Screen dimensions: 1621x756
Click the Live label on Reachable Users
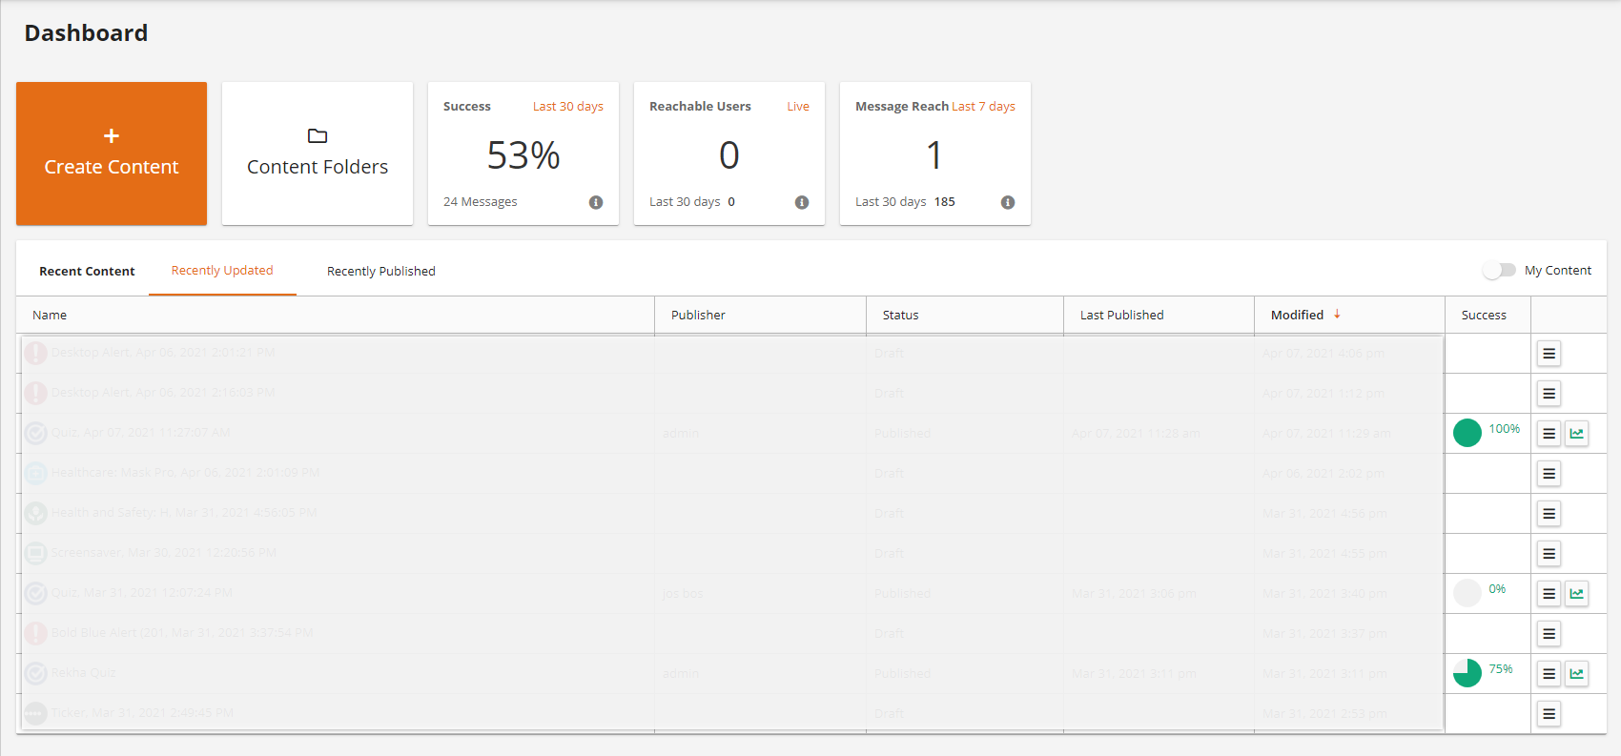click(x=798, y=107)
